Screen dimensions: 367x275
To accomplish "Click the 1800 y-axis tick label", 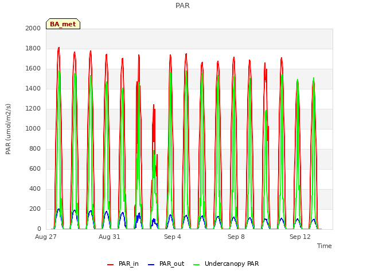I will pyautogui.click(x=33, y=48).
